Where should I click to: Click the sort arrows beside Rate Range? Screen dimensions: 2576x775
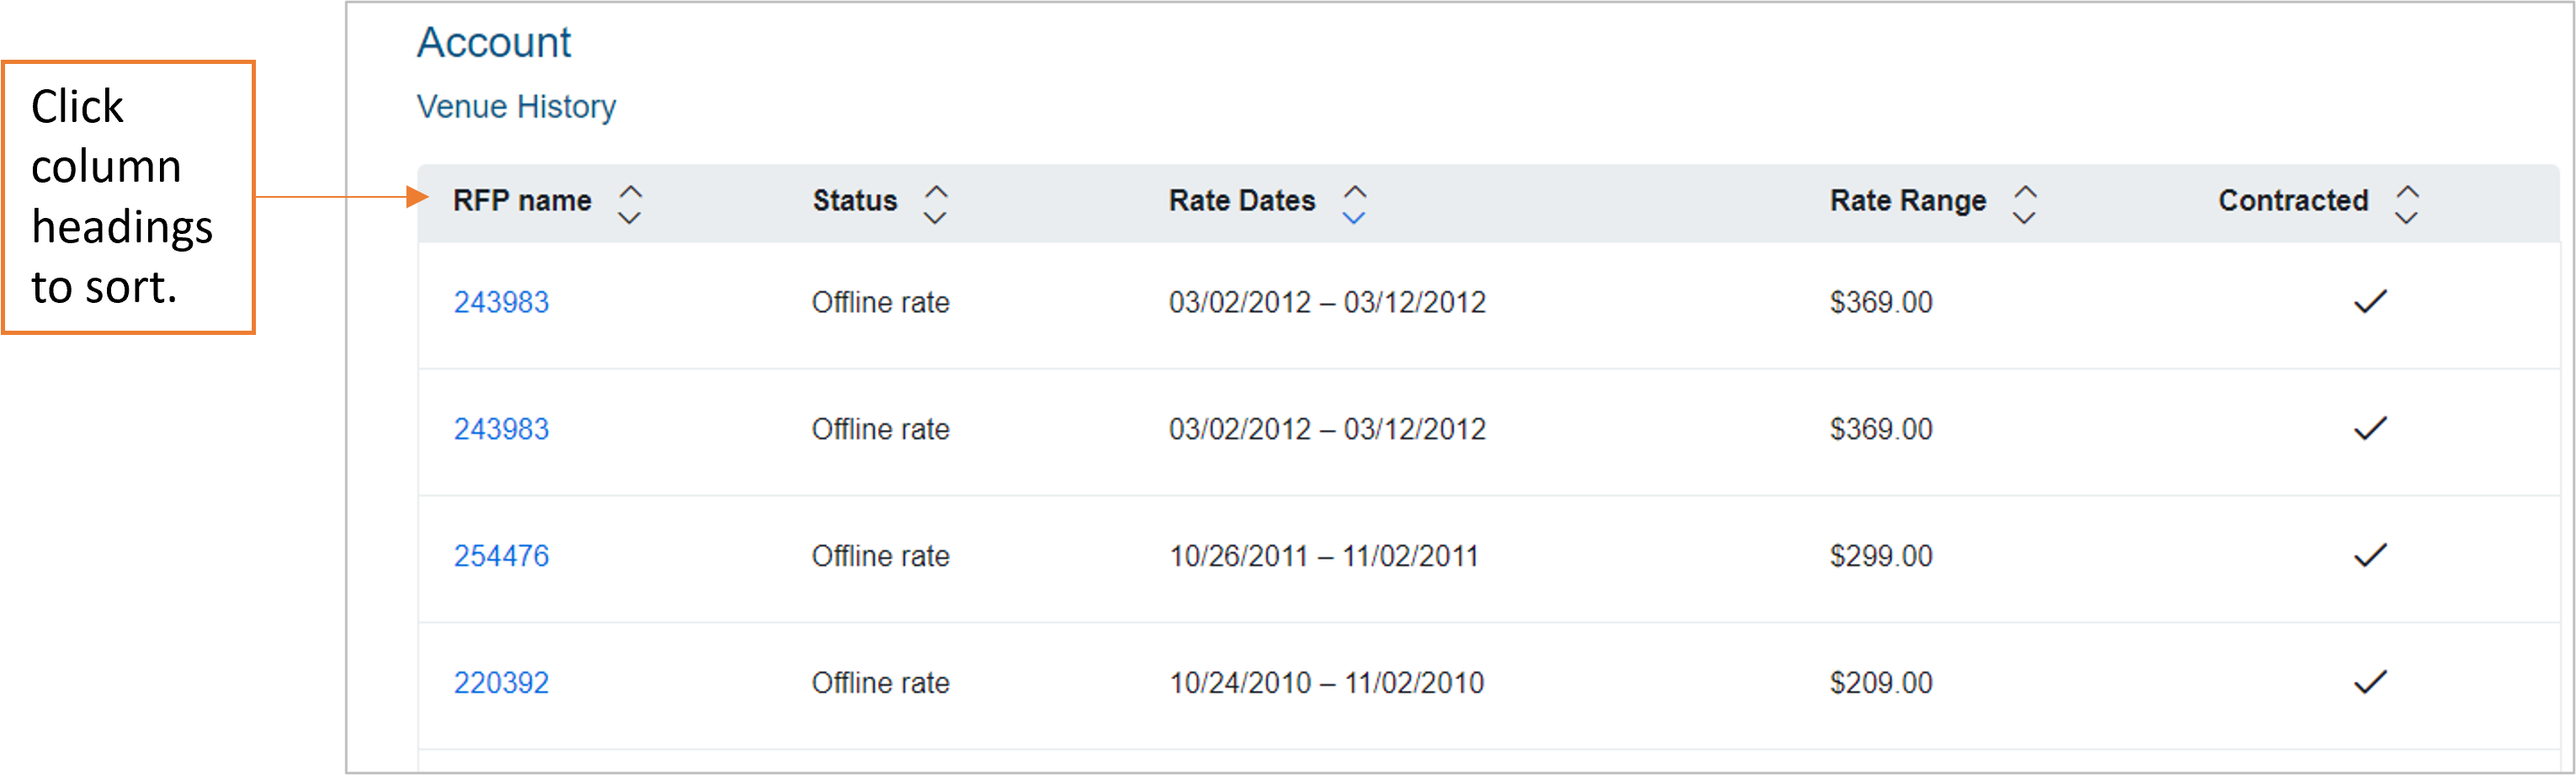point(2024,204)
